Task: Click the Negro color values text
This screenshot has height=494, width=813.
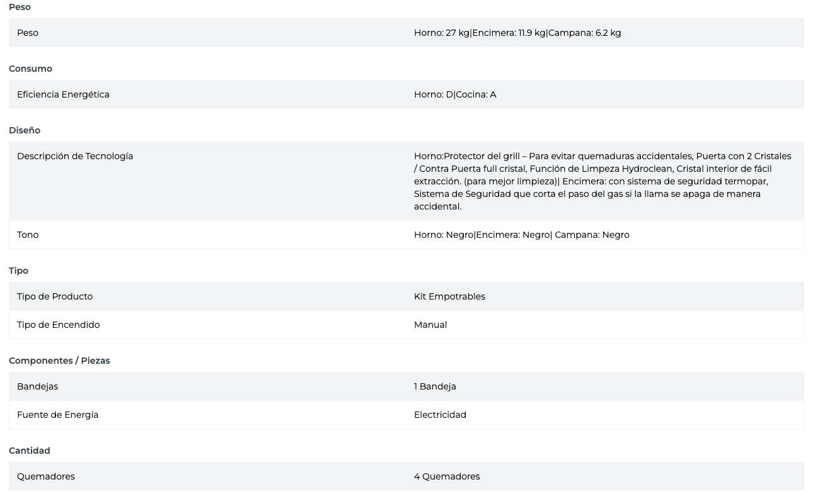Action: [x=521, y=235]
